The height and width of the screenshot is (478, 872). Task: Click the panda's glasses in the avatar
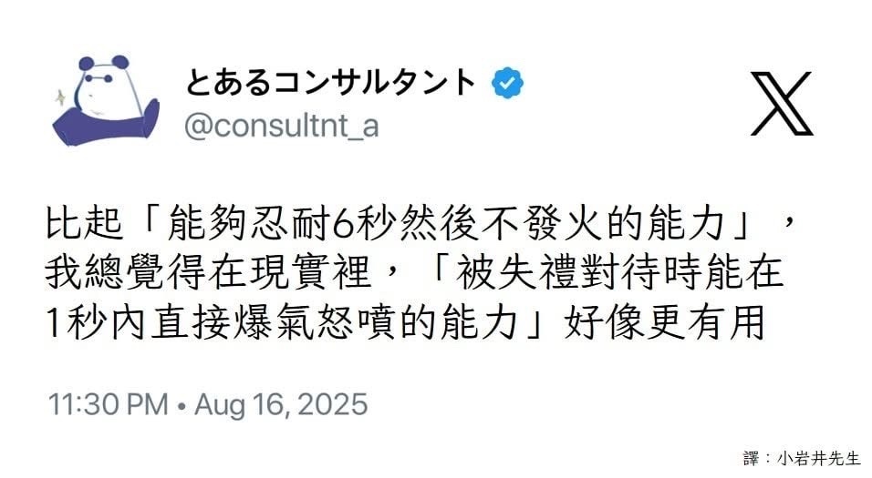pyautogui.click(x=99, y=78)
